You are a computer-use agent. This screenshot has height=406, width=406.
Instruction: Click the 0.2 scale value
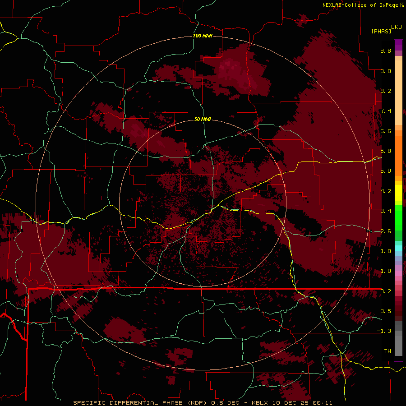coord(386,291)
